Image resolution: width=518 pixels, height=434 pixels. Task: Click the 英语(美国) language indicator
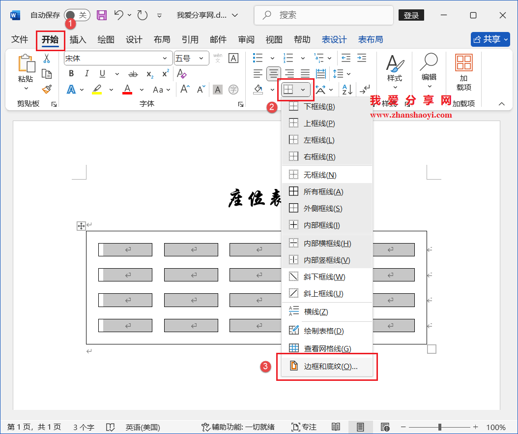(x=143, y=427)
